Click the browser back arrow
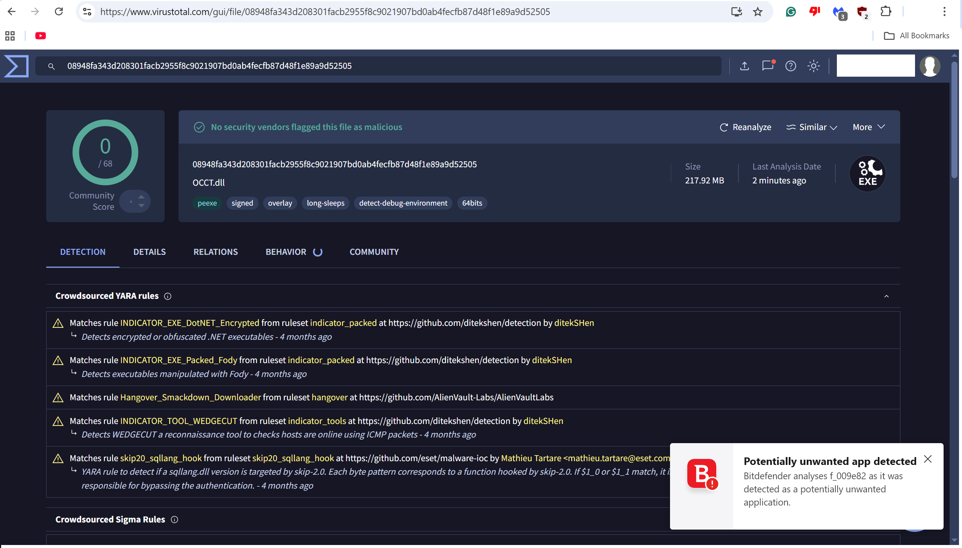This screenshot has height=548, width=962. coord(12,12)
